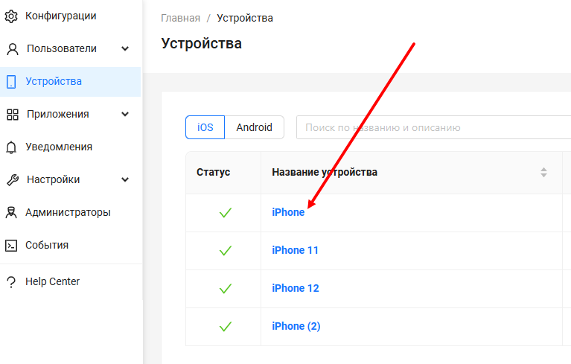
Task: Switch to the Android tab
Action: coord(255,127)
